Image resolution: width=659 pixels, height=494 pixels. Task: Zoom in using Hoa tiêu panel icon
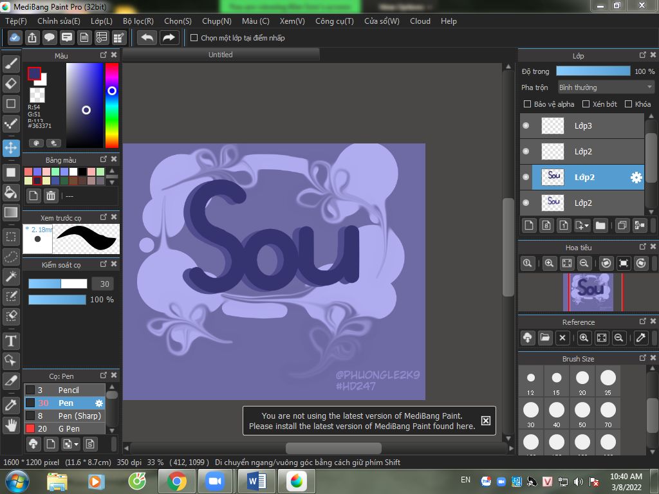[549, 263]
